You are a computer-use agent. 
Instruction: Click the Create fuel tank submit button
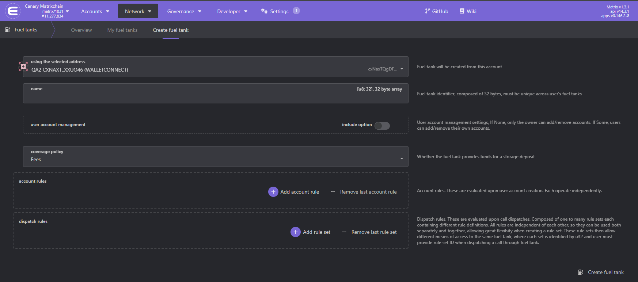(x=601, y=272)
